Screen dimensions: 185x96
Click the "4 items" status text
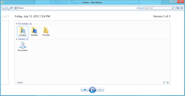(x=20, y=83)
